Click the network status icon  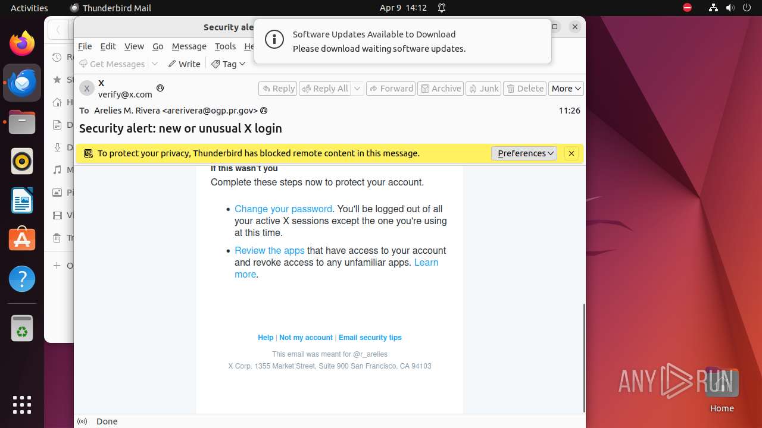click(713, 8)
